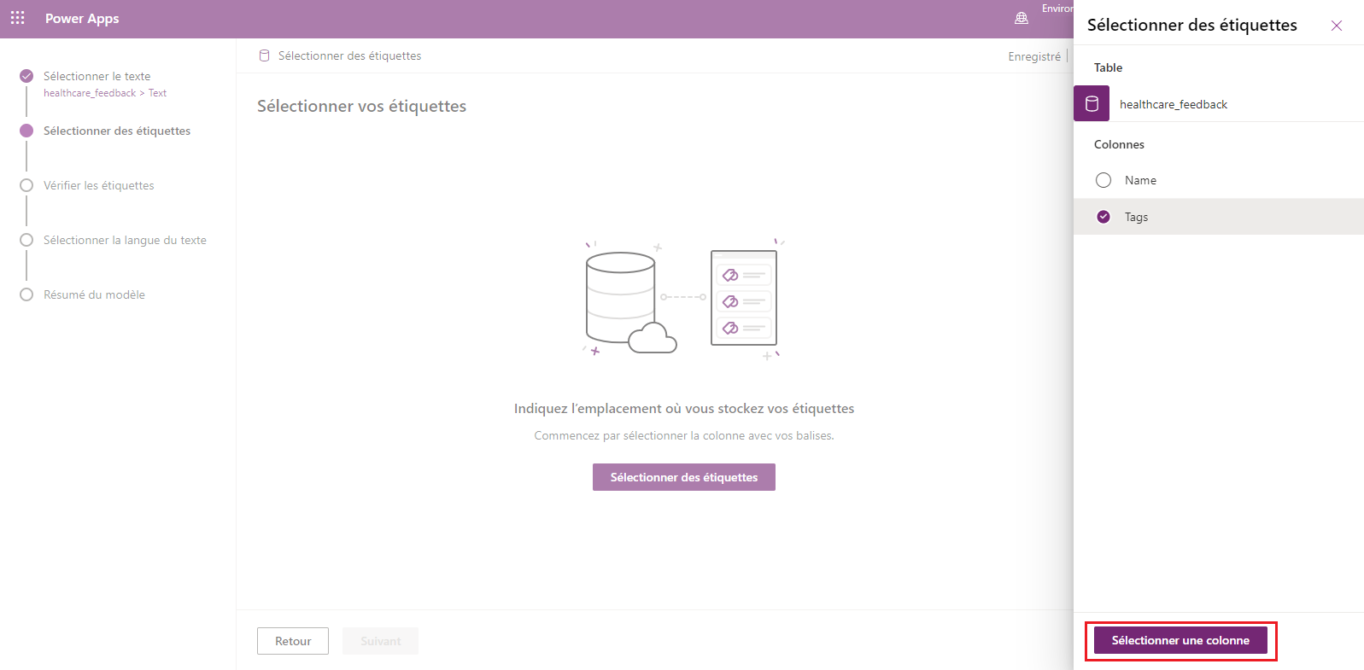Click the Sélectionner la langue du texte step circle
1364x670 pixels.
click(x=26, y=240)
